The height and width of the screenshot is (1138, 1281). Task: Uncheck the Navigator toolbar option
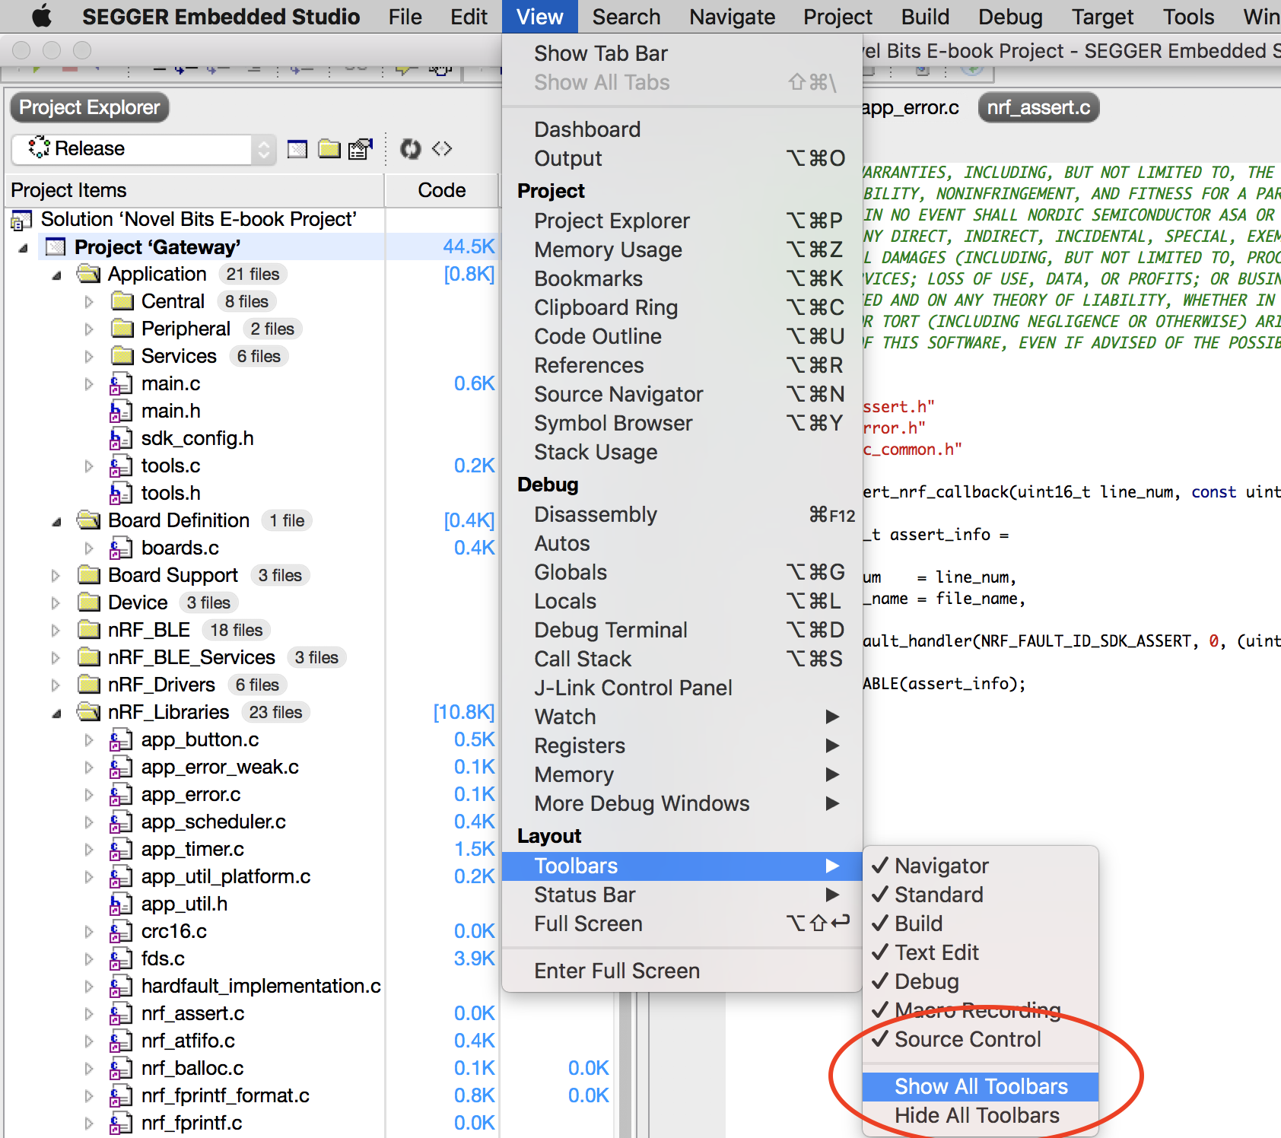(981, 866)
